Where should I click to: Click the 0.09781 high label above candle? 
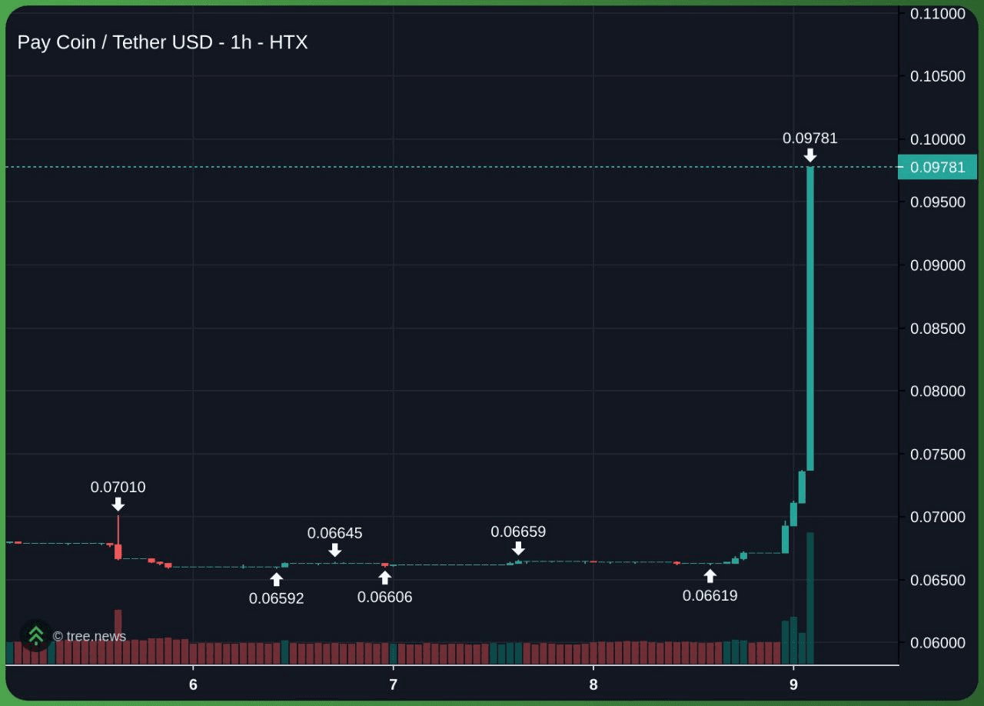(x=809, y=138)
